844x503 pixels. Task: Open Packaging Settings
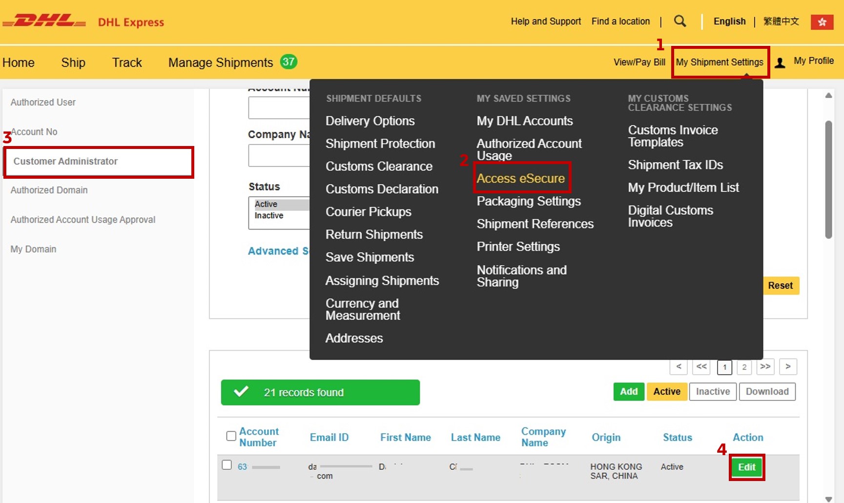tap(529, 201)
